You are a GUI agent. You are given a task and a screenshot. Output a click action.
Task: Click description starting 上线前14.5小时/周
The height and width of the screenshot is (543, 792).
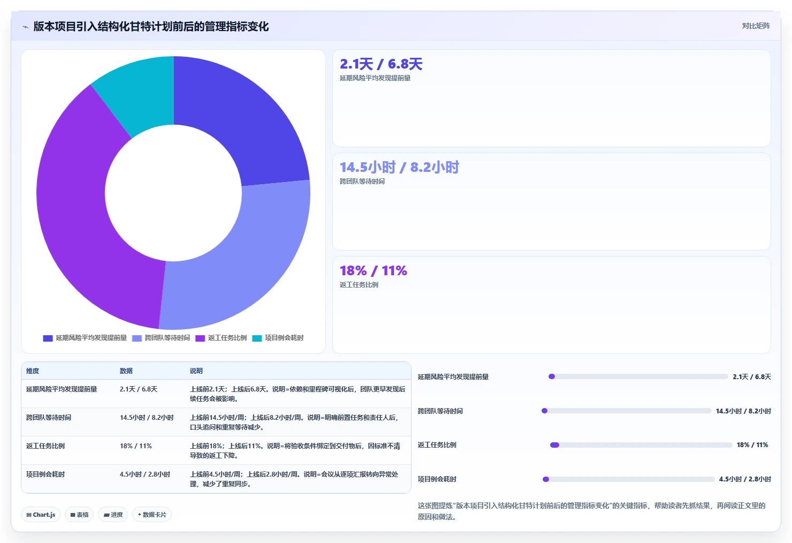pyautogui.click(x=295, y=423)
